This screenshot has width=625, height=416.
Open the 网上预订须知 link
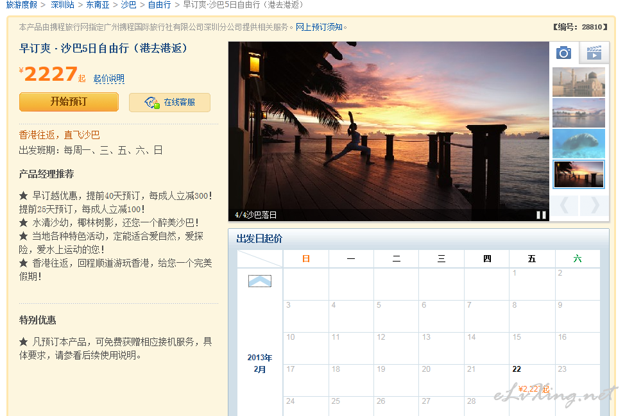[x=319, y=27]
